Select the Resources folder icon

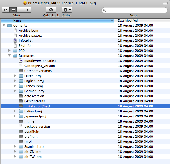pyautogui.click(x=15, y=56)
